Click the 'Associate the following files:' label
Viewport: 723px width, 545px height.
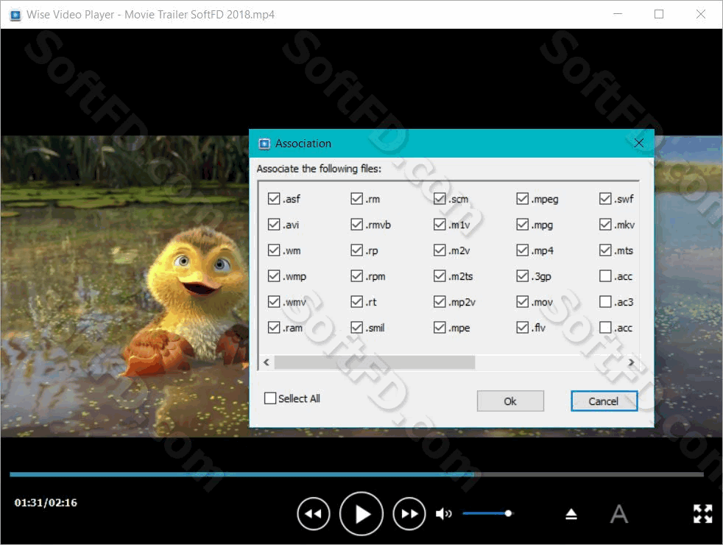tap(319, 169)
